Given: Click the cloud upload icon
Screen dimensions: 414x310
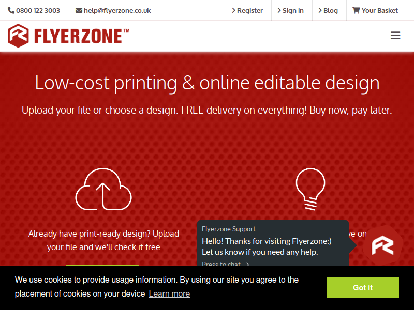Looking at the screenshot, I should coord(103,189).
